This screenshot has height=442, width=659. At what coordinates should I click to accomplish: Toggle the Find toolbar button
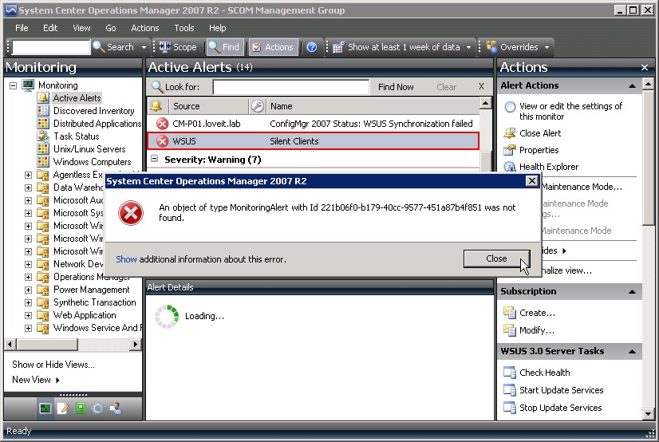(x=224, y=47)
